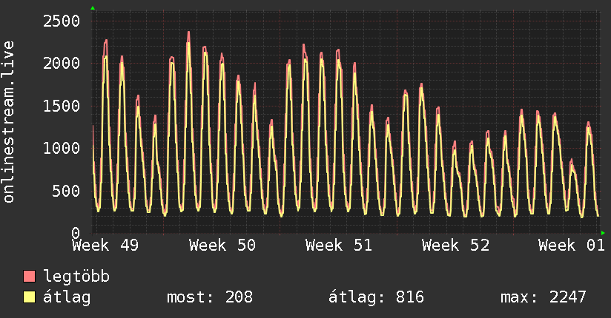Click the pink legtöbb legend swatch

pos(29,277)
